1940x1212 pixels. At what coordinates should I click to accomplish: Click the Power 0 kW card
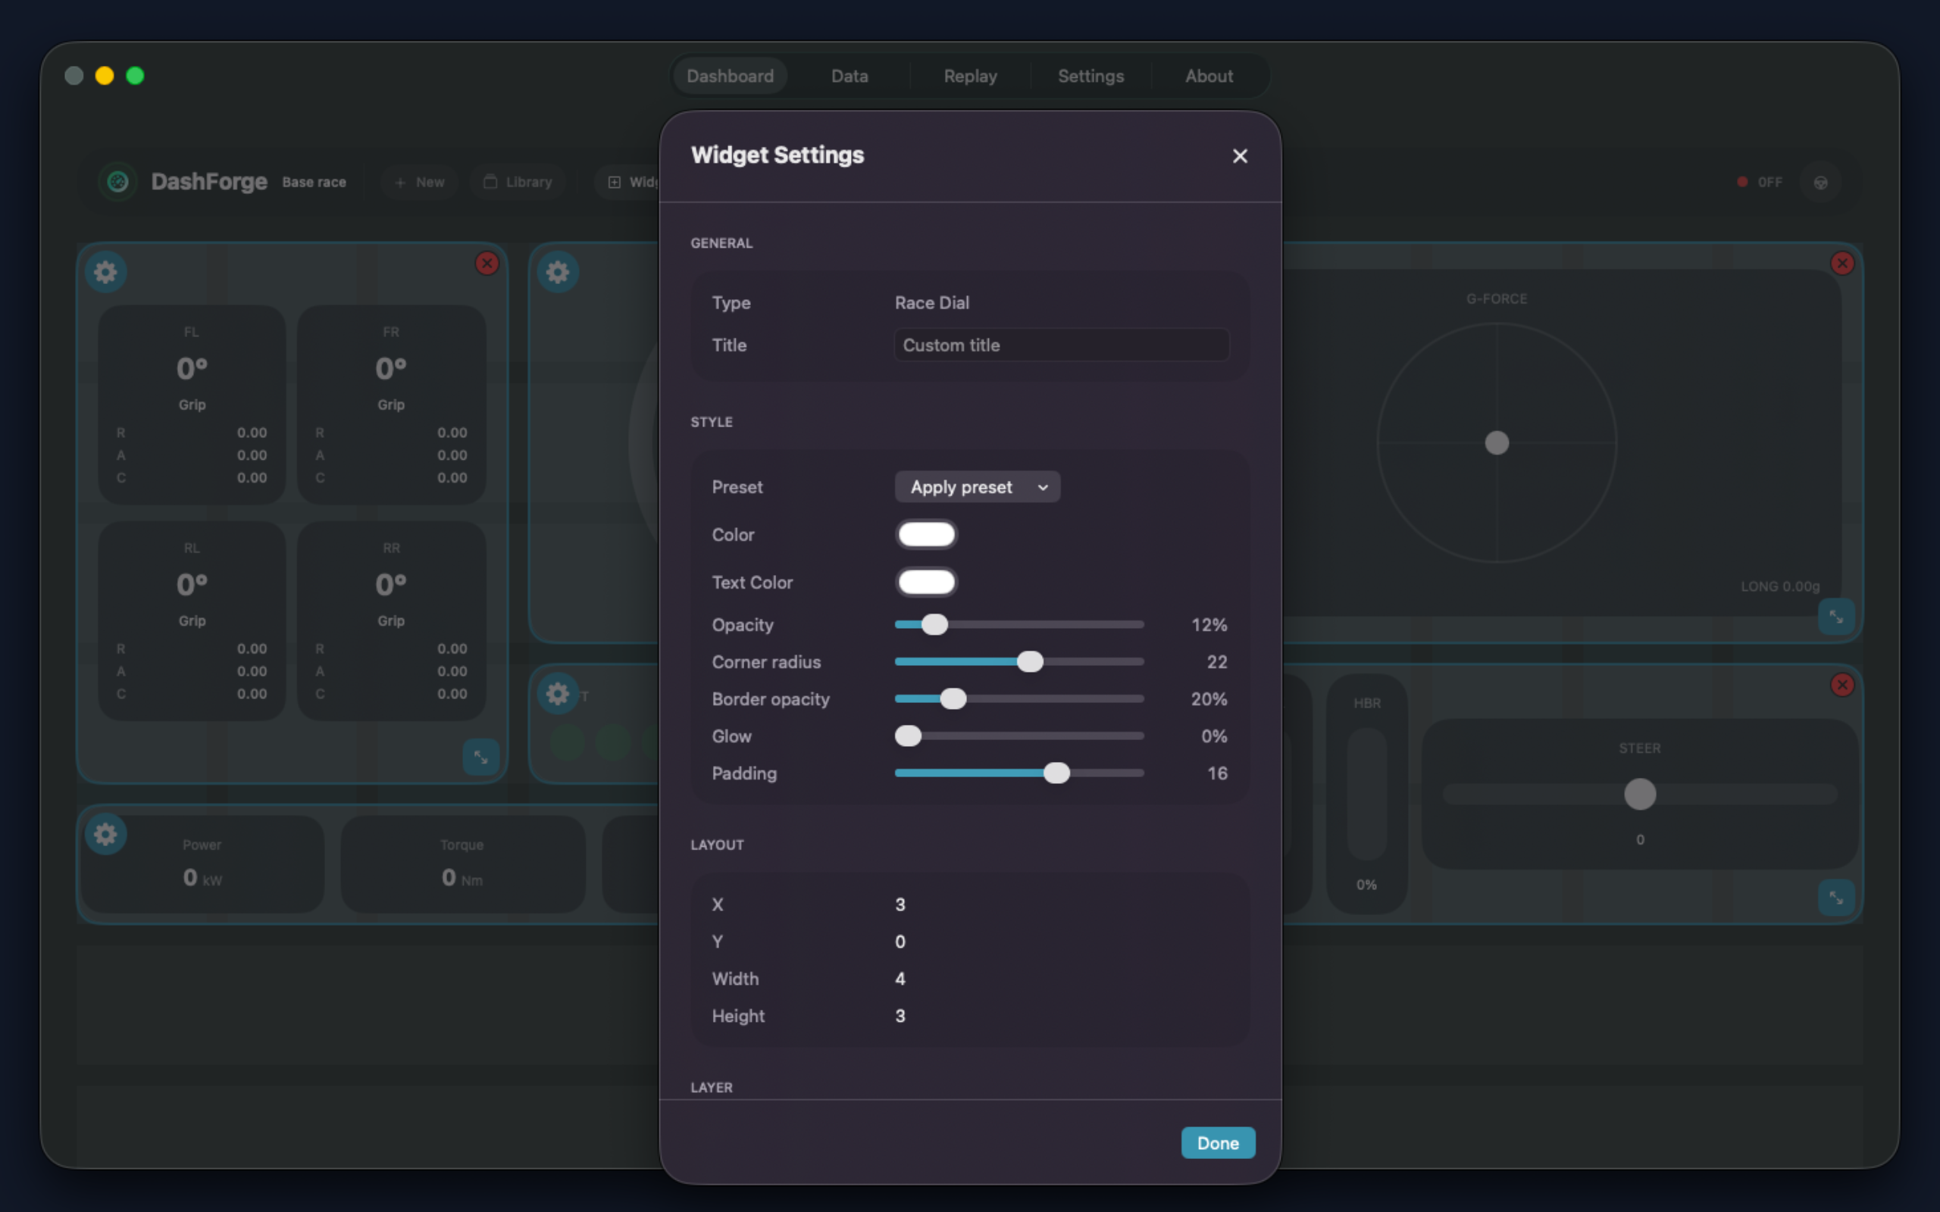202,864
